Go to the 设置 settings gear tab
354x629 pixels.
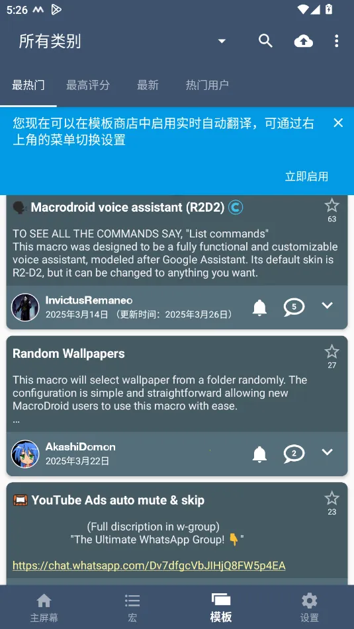pos(310,607)
